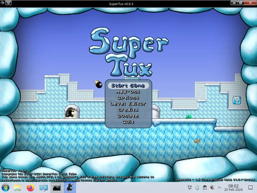257x193 pixels.
Task: Open the clipboard tray icon
Action: 205,187
